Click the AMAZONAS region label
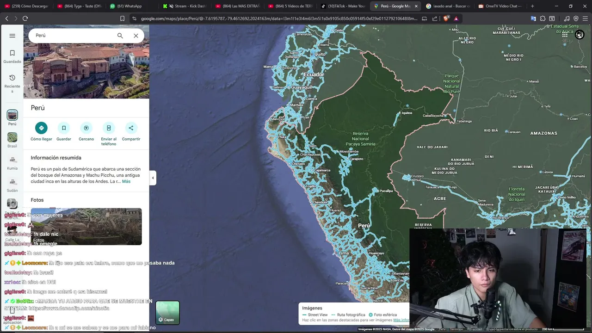Image resolution: width=592 pixels, height=333 pixels. tap(543, 133)
